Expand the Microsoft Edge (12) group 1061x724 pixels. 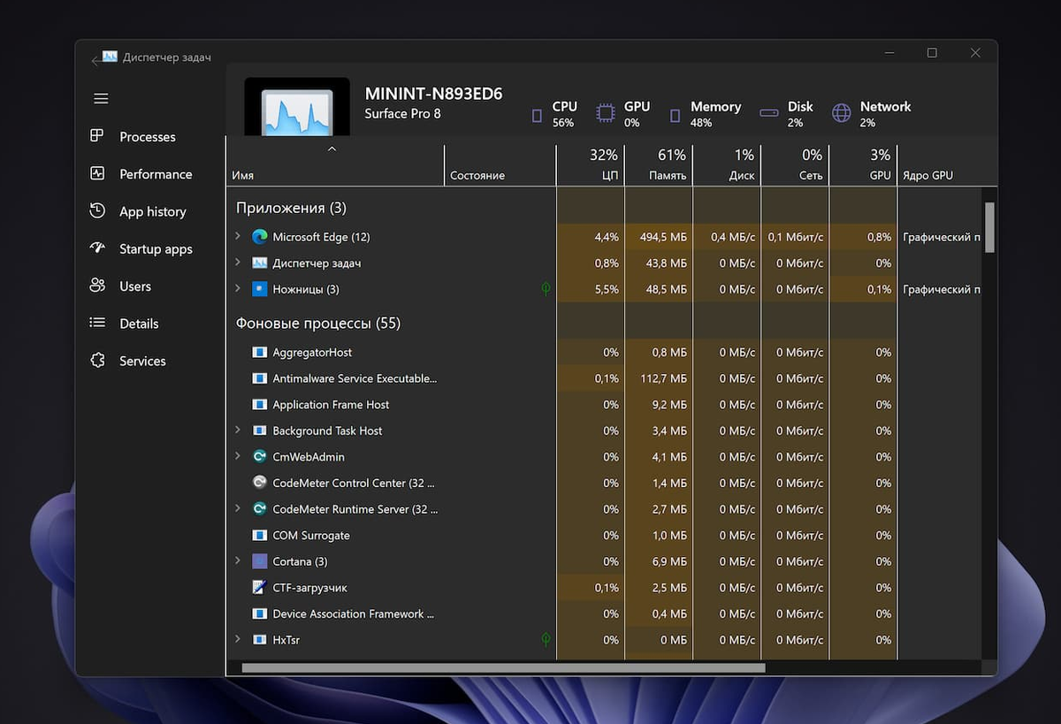238,236
